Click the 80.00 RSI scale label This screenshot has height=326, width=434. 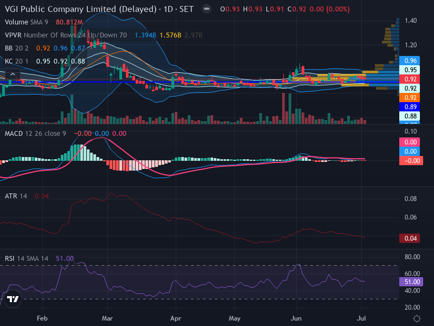(x=412, y=257)
